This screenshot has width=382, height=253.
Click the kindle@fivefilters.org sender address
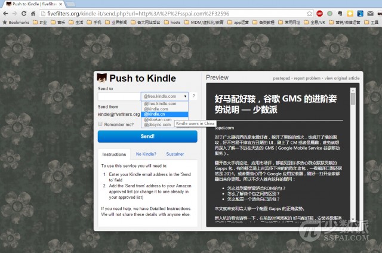pyautogui.click(x=119, y=114)
